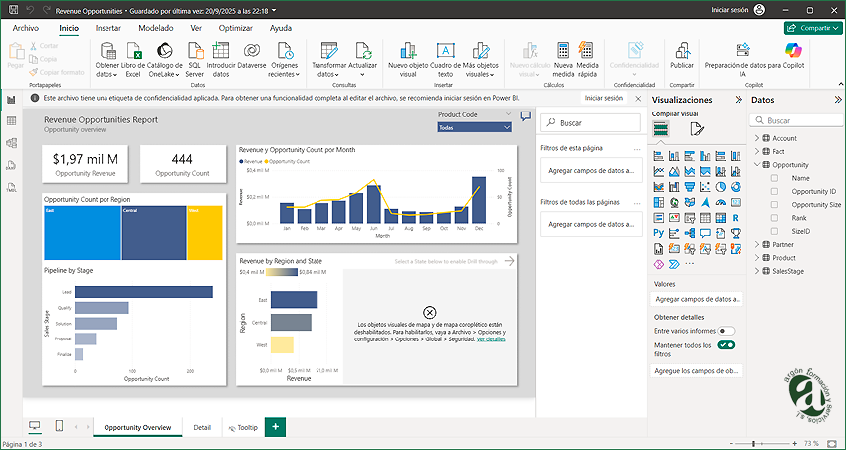
Task: Click the Libro de Excel icon
Action: pyautogui.click(x=132, y=60)
